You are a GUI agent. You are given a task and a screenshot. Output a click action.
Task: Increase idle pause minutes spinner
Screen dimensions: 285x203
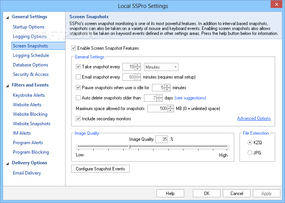coord(167,86)
